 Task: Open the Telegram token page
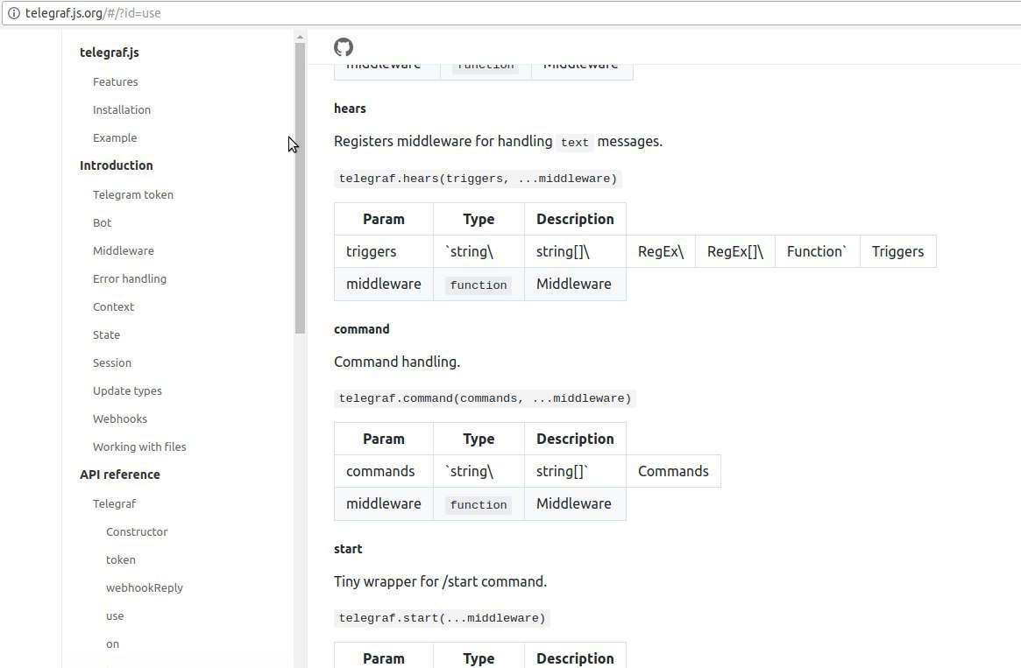[133, 194]
